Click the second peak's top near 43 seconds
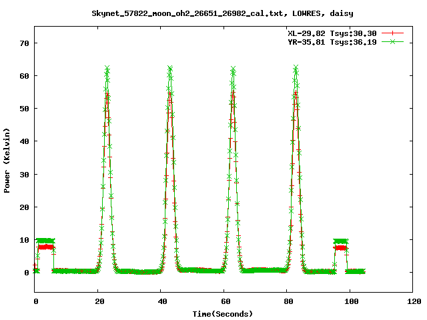The width and height of the screenshot is (427, 320). tap(170, 68)
